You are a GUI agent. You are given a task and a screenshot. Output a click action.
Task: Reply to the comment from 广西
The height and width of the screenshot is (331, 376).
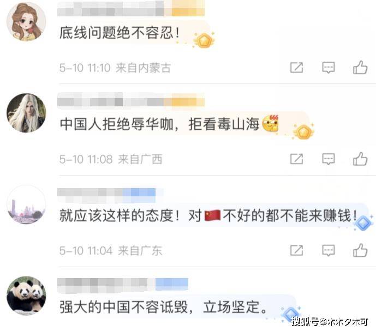329,159
